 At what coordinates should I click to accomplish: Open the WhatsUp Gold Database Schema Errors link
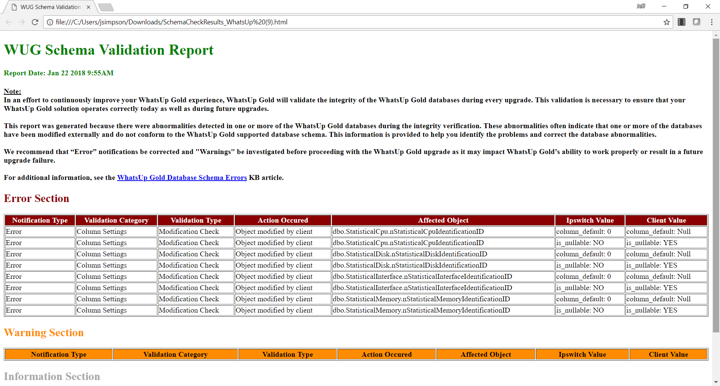(x=181, y=178)
